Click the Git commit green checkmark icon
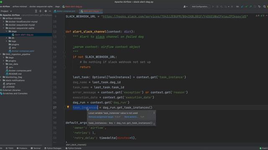The image size is (268, 150). click(246, 7)
